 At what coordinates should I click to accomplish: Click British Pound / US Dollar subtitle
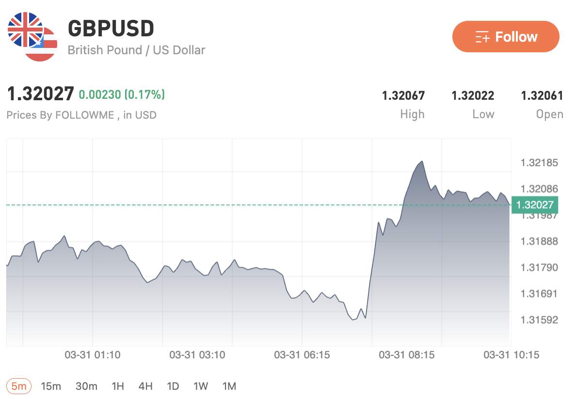click(x=136, y=50)
